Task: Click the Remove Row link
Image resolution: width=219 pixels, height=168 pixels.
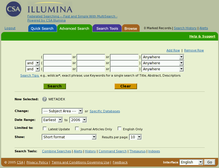Action: (x=194, y=50)
